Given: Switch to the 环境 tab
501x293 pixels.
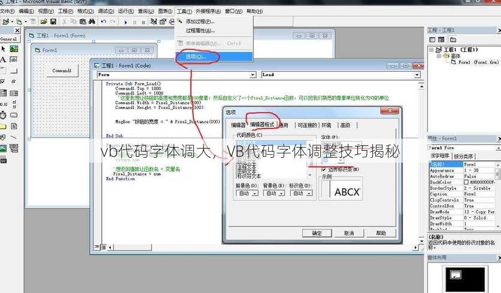Looking at the screenshot, I should tap(327, 125).
